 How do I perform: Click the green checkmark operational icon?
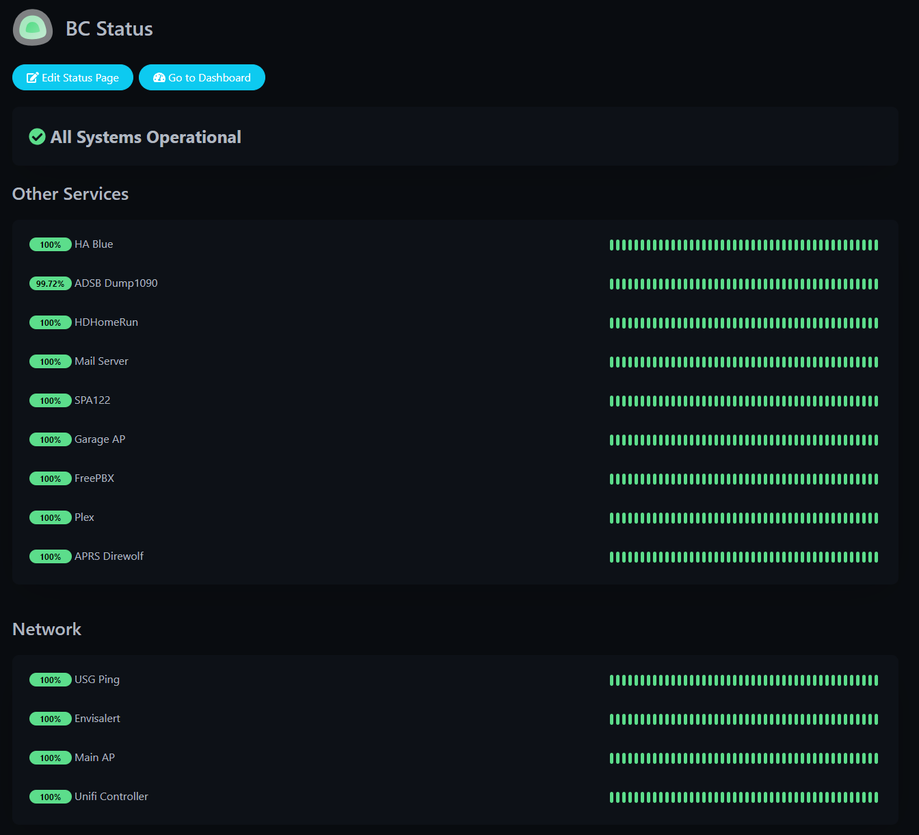[38, 137]
